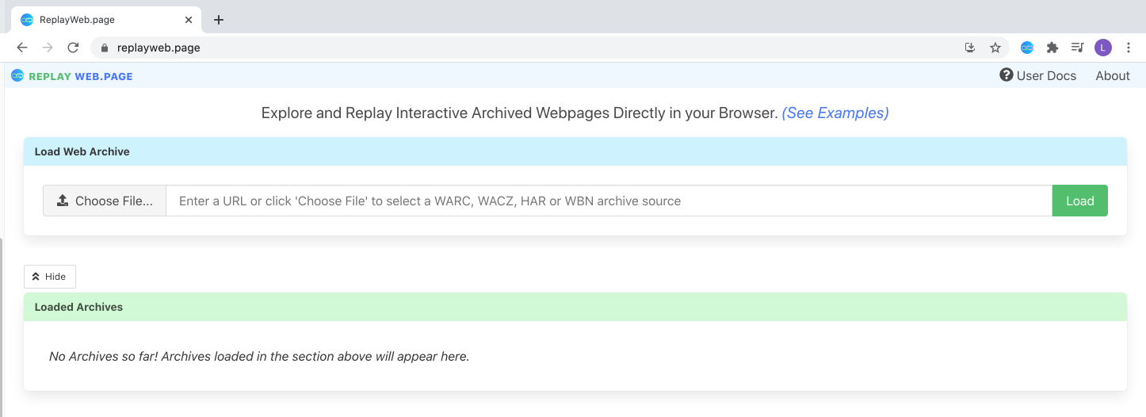Open the Chrome three-dot menu
This screenshot has width=1146, height=417.
tap(1129, 48)
